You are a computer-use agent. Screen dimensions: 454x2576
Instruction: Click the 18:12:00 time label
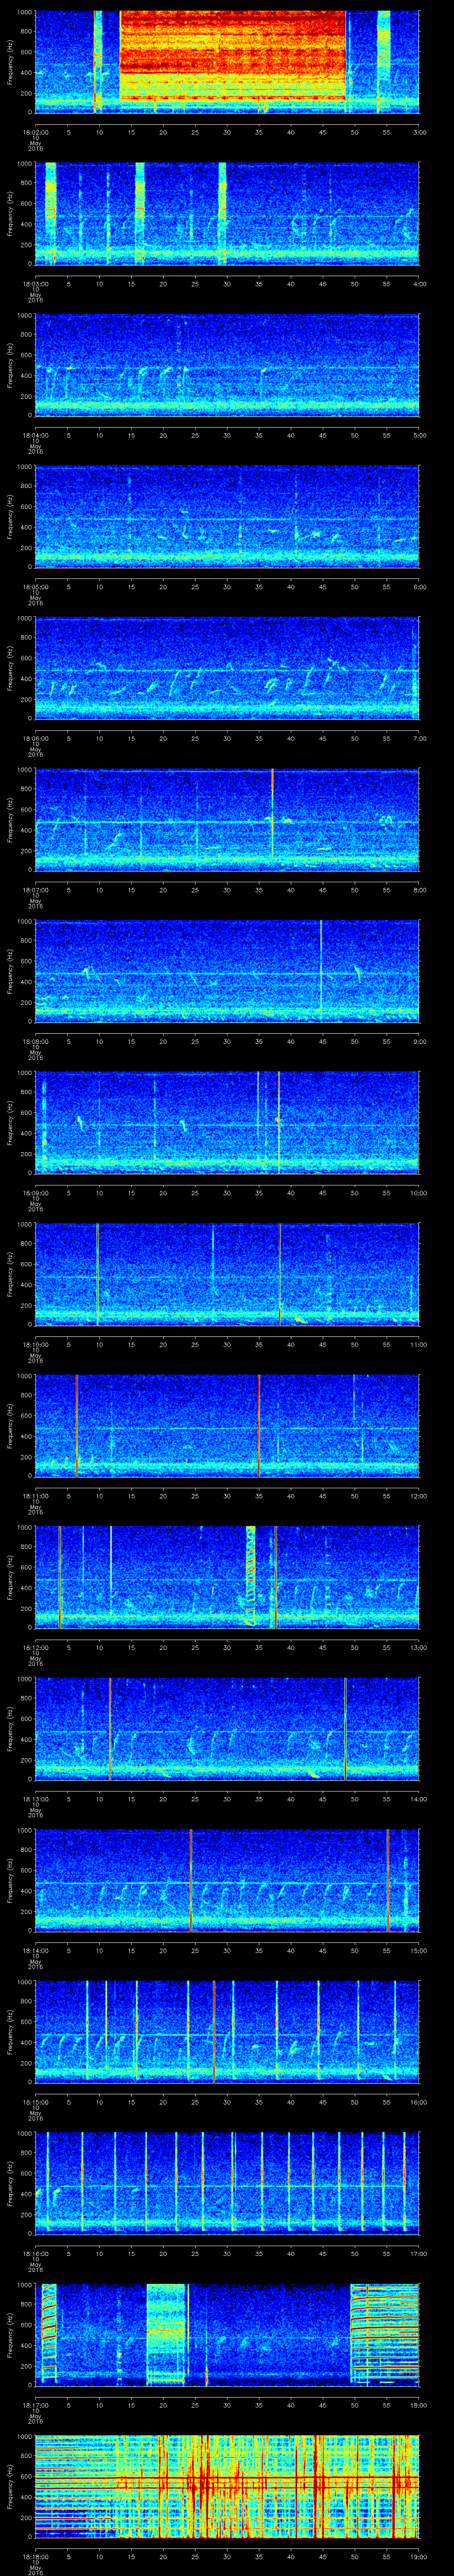click(x=35, y=1647)
